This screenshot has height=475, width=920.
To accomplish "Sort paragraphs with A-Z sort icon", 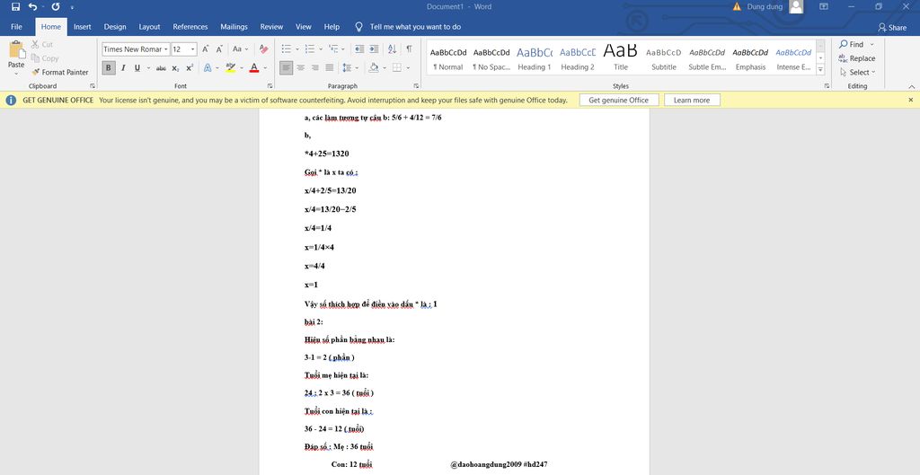I will tap(392, 49).
